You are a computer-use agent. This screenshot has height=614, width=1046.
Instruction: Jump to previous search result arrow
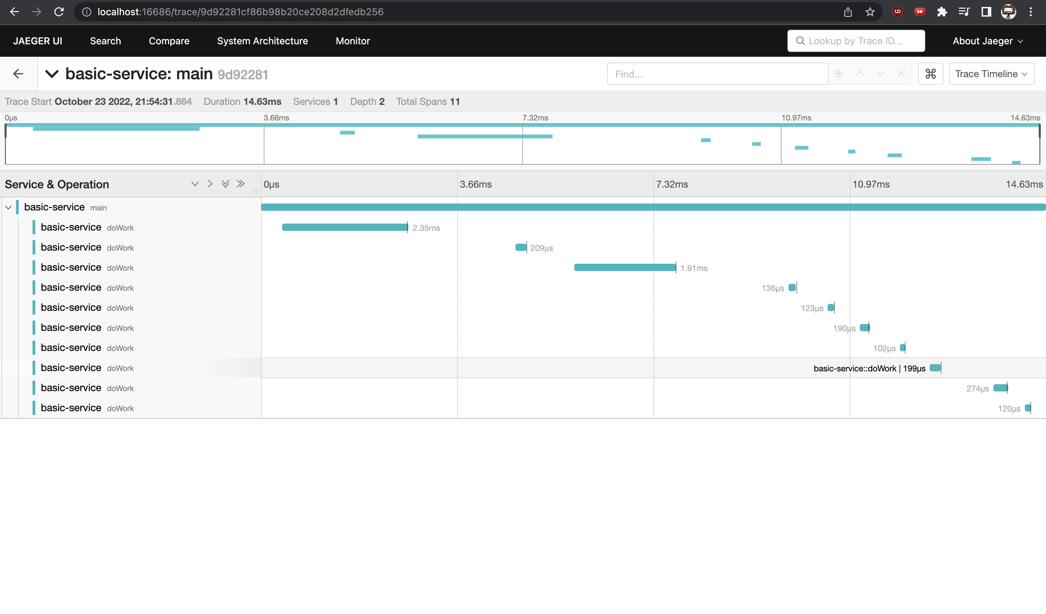(x=859, y=74)
